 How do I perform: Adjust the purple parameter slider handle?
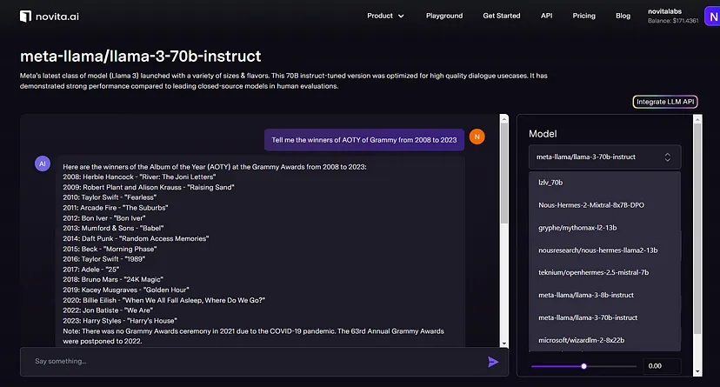583,366
